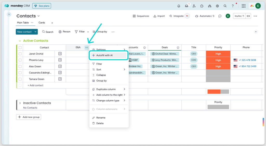Choose Duplicate column menu item
Screen dimensions: 266x146
[109, 89]
